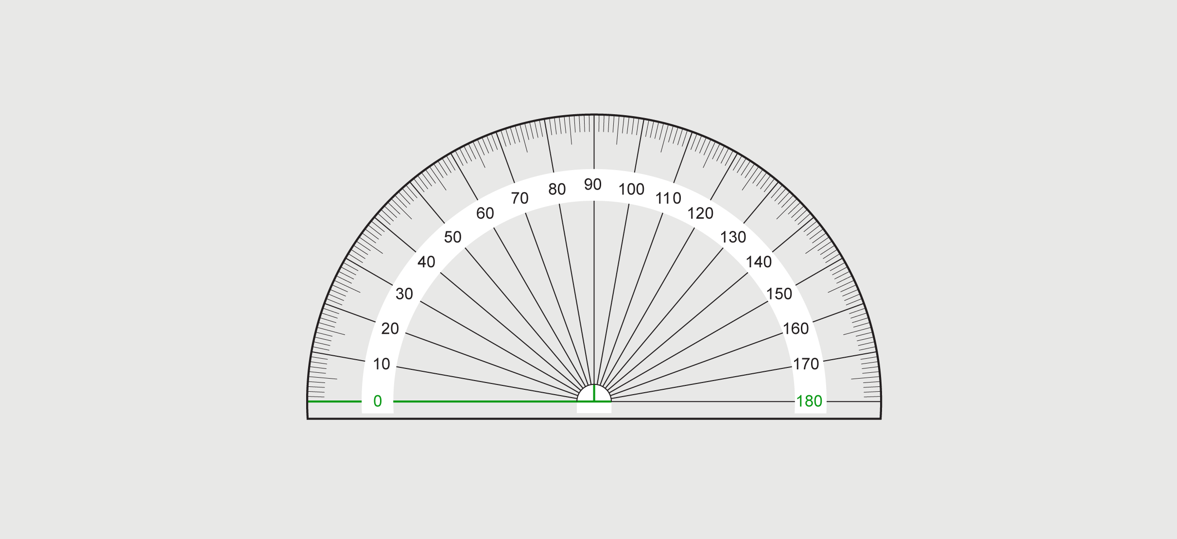Click the 30 degree label

click(x=404, y=294)
